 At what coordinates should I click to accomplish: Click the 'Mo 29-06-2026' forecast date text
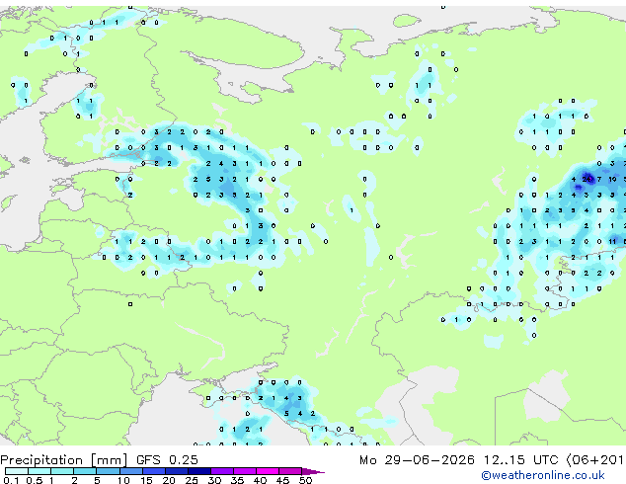click(x=417, y=460)
